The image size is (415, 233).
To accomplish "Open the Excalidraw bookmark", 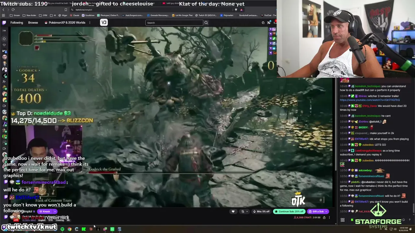I will [x=88, y=15].
